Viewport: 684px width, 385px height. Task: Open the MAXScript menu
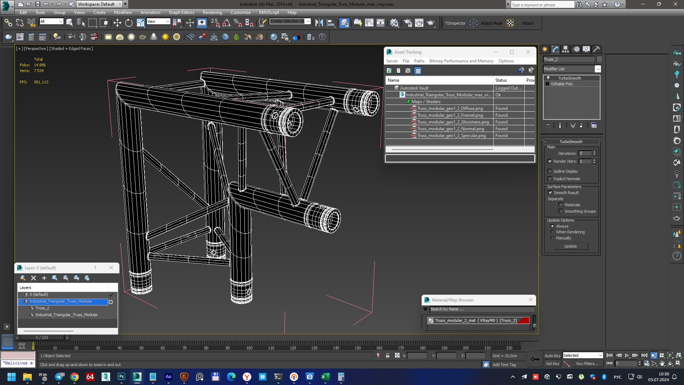pyautogui.click(x=269, y=12)
